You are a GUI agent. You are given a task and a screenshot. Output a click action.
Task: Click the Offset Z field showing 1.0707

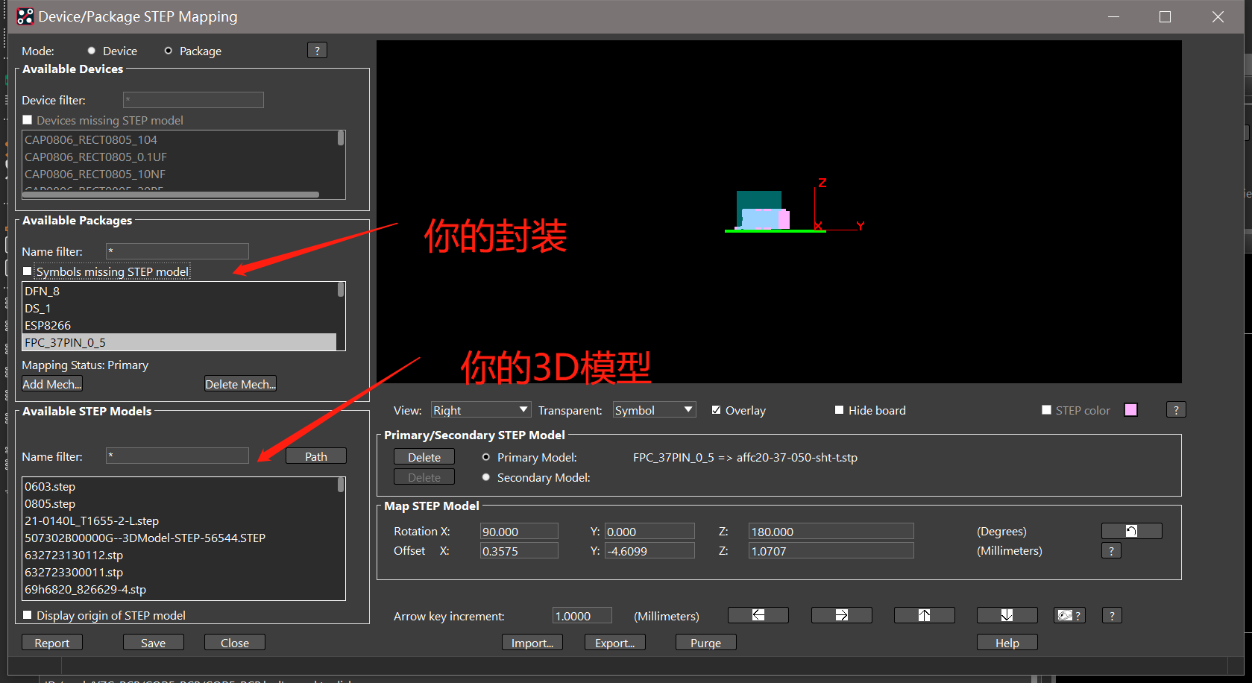click(x=831, y=550)
